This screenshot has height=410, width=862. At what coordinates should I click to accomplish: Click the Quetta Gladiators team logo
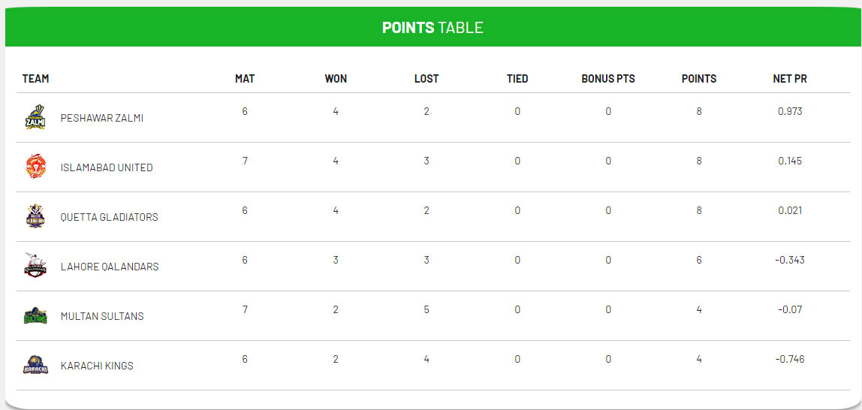click(x=35, y=216)
